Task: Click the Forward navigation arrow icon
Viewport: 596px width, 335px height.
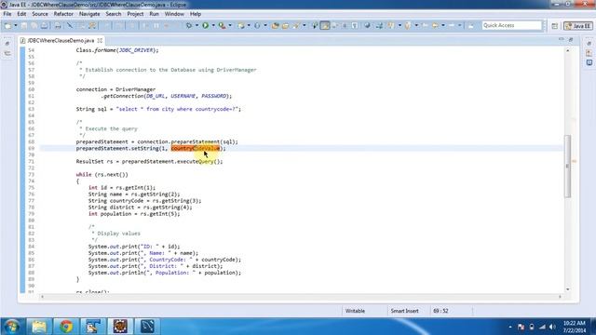Action: pyautogui.click(x=452, y=26)
